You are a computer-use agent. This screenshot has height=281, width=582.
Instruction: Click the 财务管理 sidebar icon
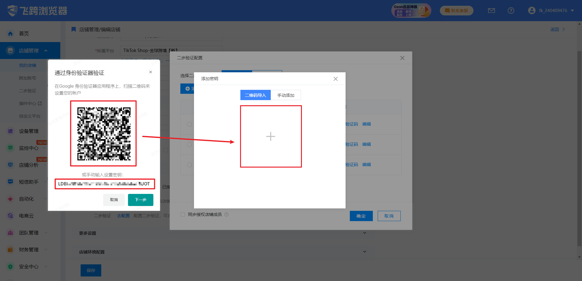pyautogui.click(x=10, y=250)
